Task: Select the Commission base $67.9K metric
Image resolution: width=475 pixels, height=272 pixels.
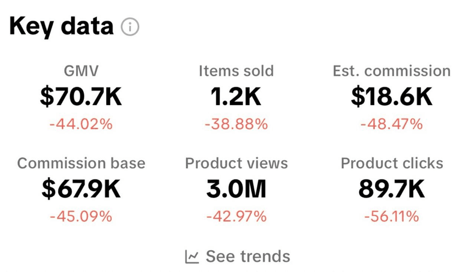Action: click(81, 189)
